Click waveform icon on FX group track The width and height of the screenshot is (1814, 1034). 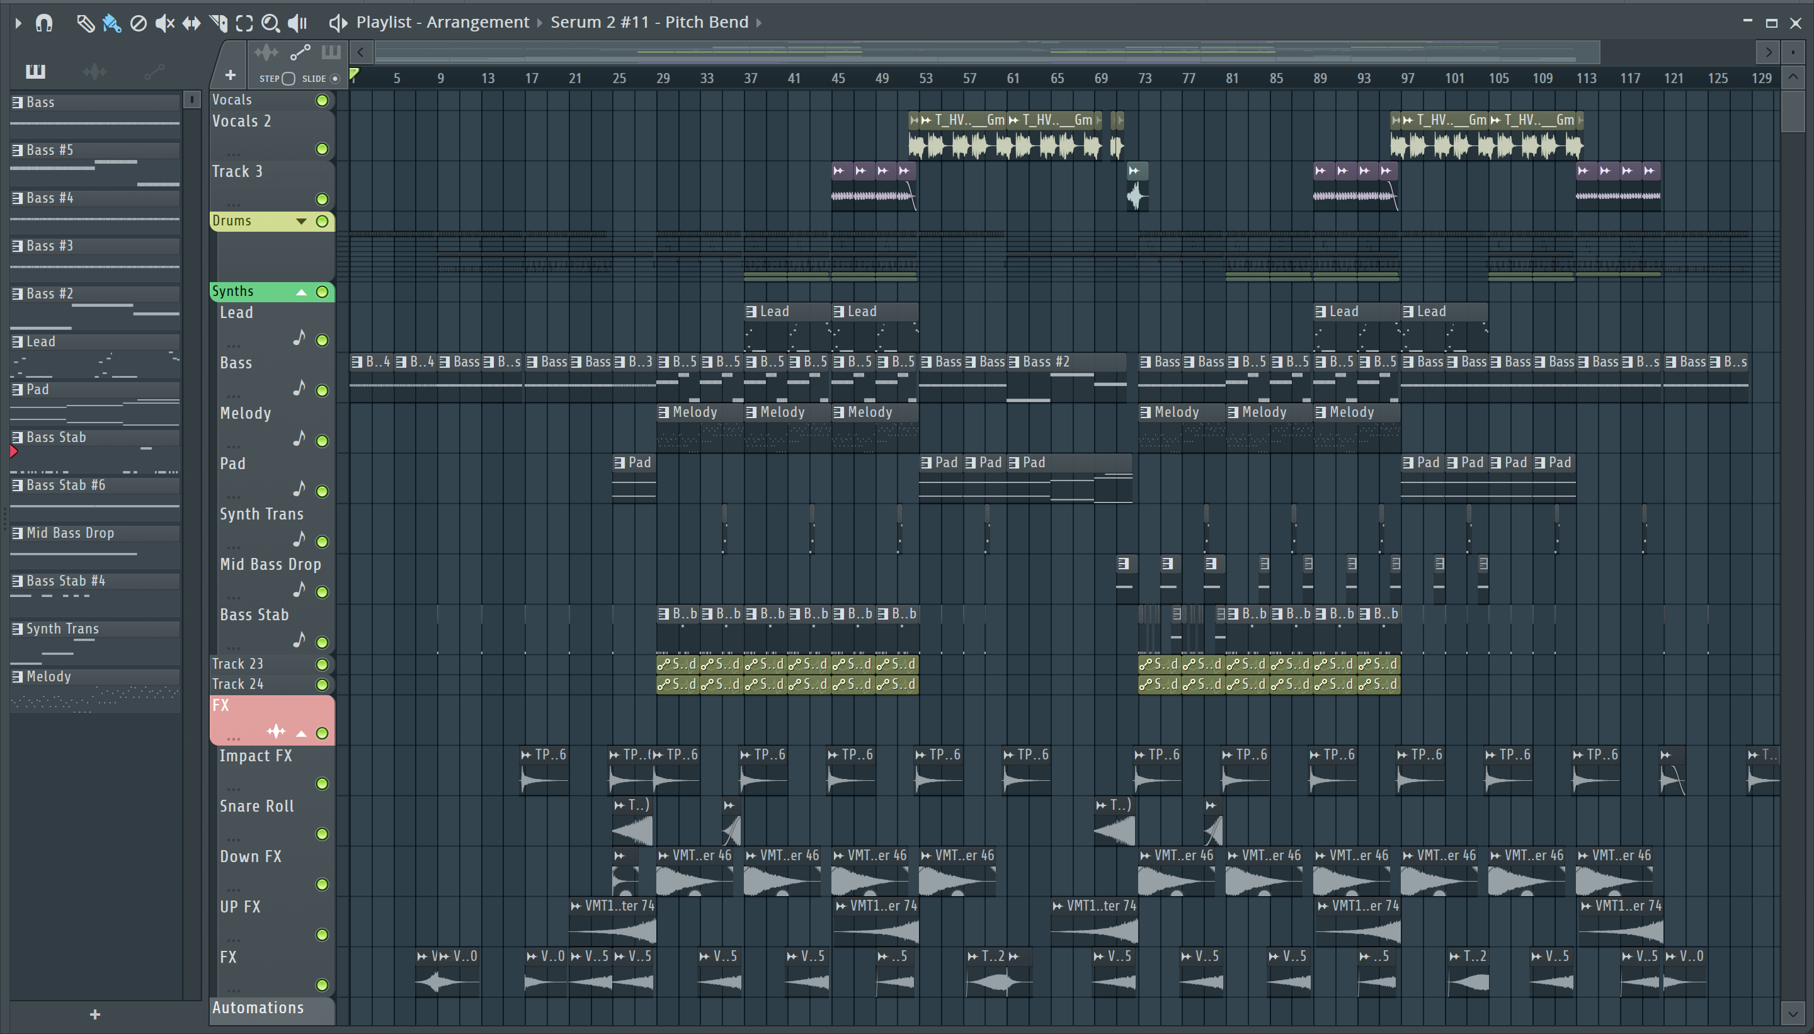pos(276,732)
